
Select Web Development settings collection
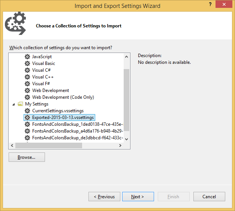point(50,90)
